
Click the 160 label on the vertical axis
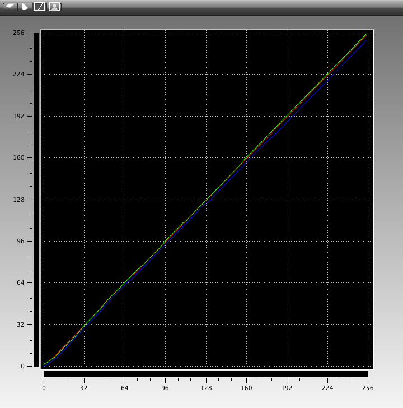point(18,157)
